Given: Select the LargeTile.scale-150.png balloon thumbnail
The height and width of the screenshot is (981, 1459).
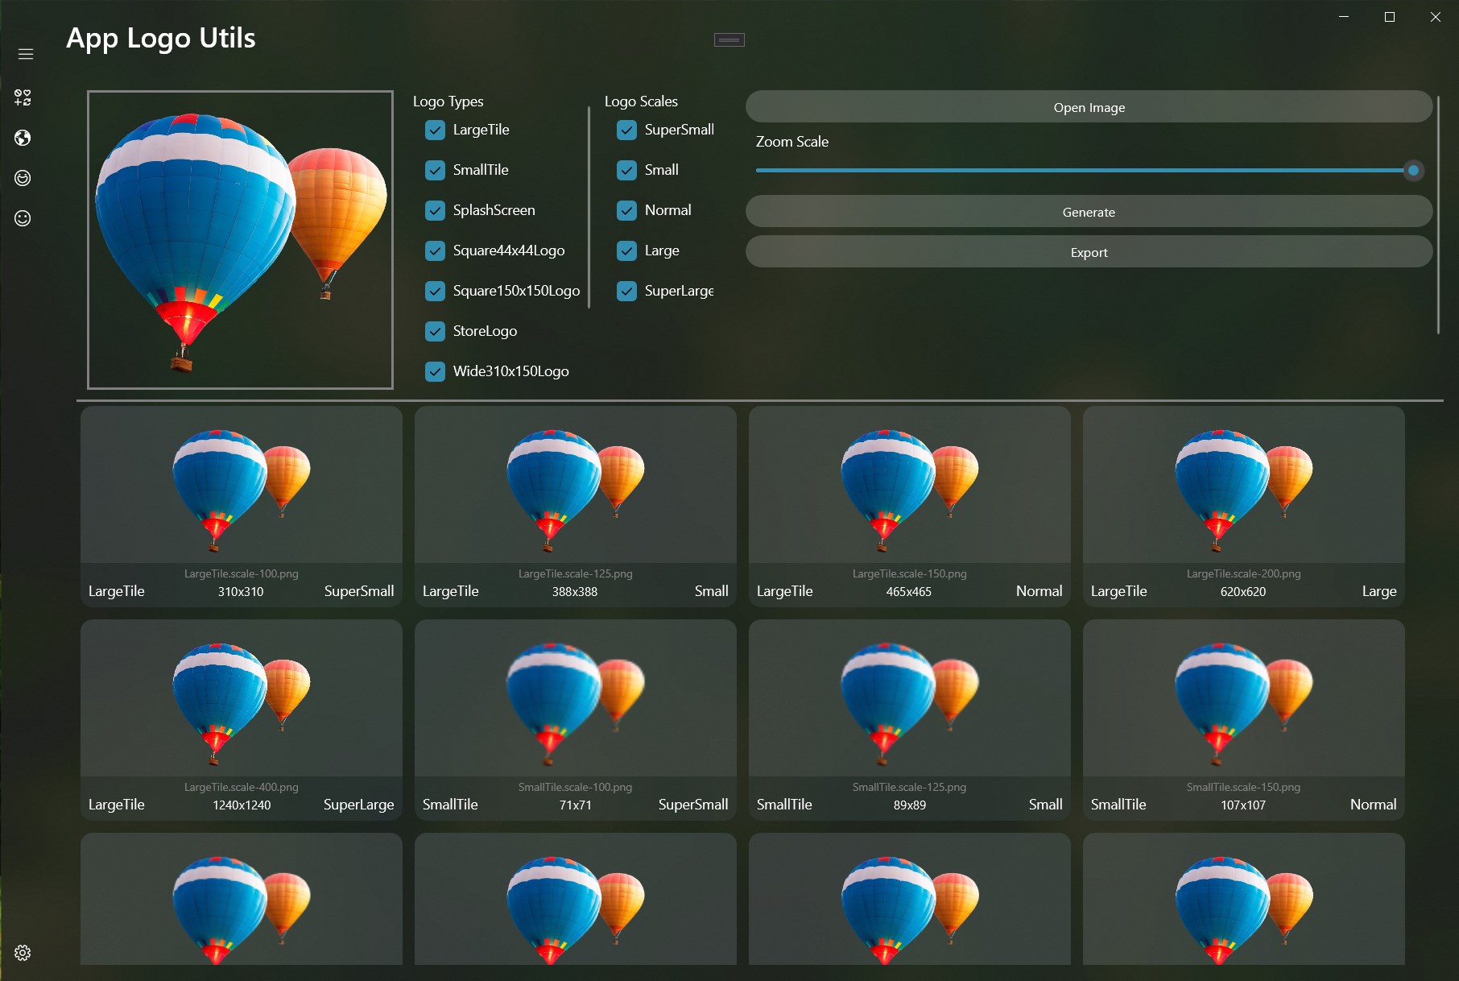Looking at the screenshot, I should (x=910, y=490).
